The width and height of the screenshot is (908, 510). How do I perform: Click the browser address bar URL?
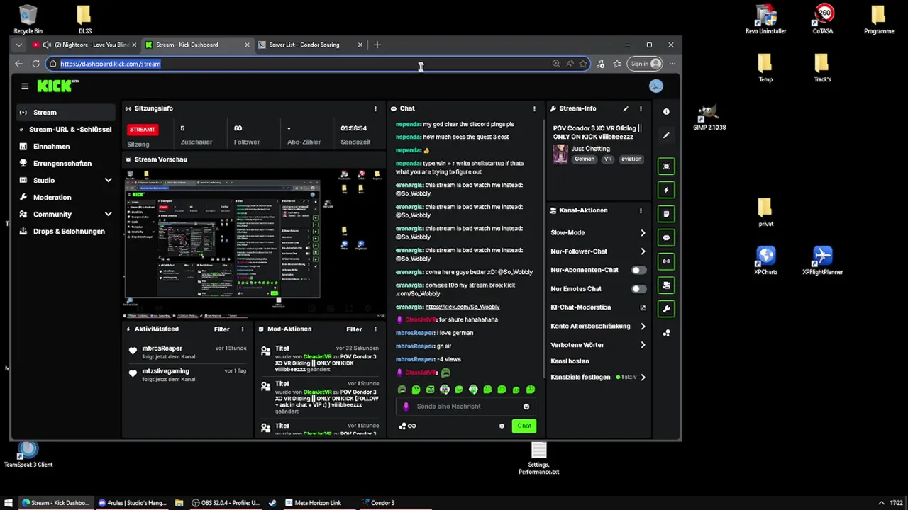tap(111, 64)
